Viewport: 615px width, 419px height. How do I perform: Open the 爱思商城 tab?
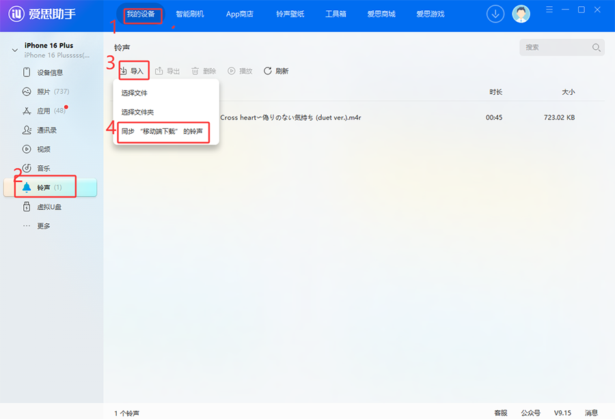(381, 14)
